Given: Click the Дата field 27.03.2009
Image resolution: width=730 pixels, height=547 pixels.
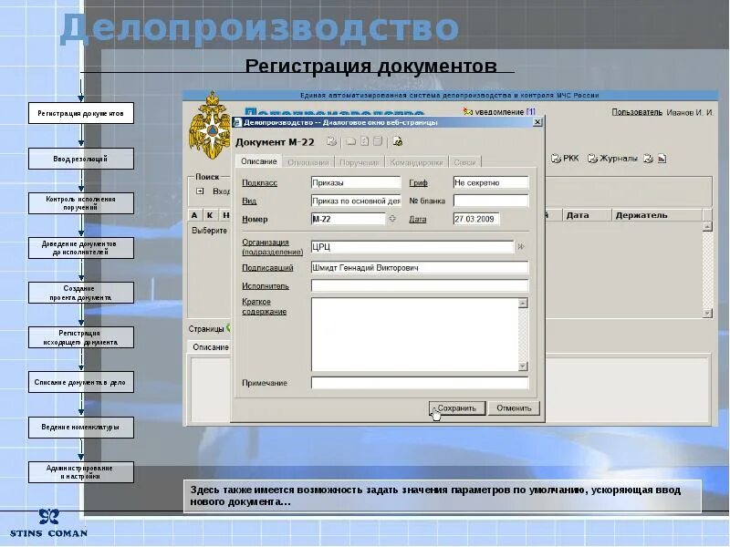Looking at the screenshot, I should pyautogui.click(x=476, y=219).
